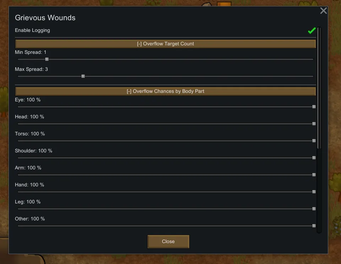Viewport: 341px width, 264px height.
Task: Collapse the Overflow Chances by Body Part section
Action: [x=166, y=91]
